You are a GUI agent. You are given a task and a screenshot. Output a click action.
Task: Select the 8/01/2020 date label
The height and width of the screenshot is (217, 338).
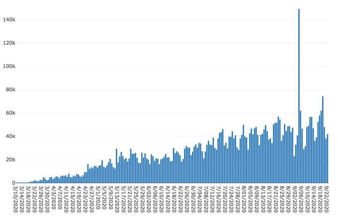click(244, 199)
